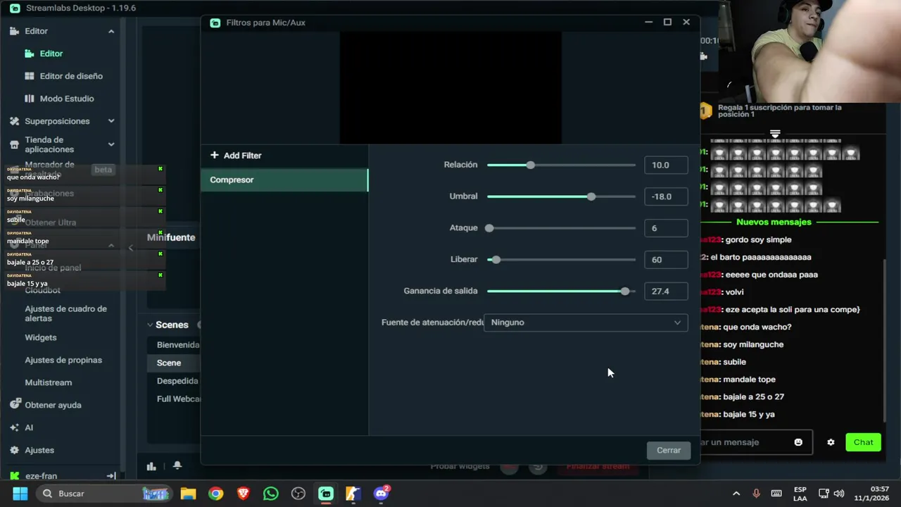Open Widgets in the sidebar
Viewport: 901px width, 507px height.
[41, 337]
